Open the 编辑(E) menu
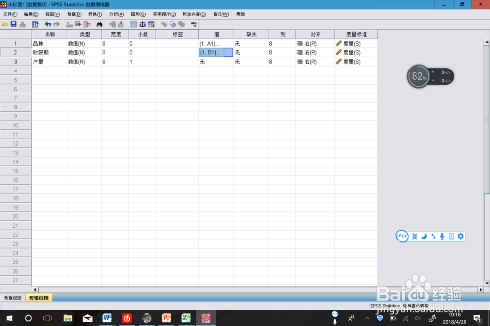Viewport: 490px width, 326px height. [31, 14]
